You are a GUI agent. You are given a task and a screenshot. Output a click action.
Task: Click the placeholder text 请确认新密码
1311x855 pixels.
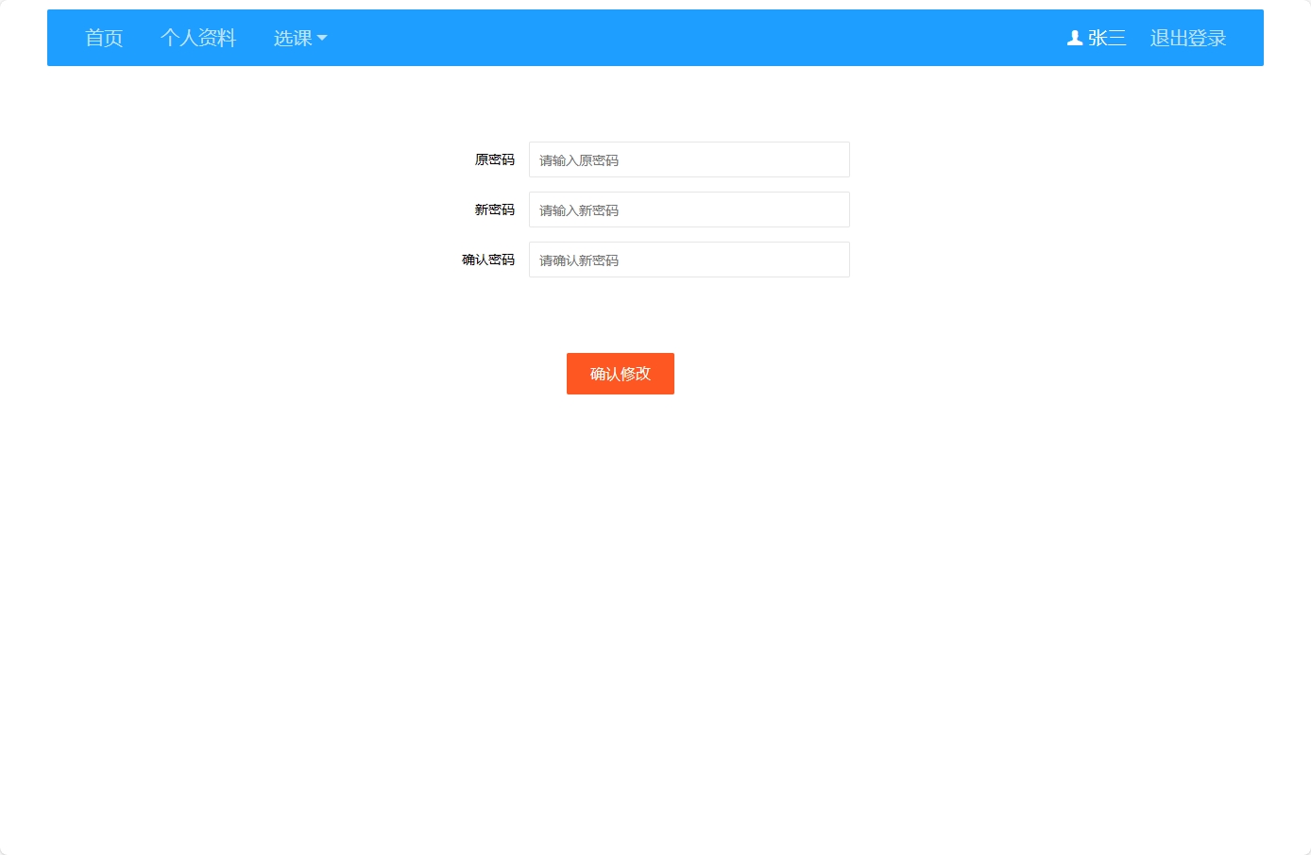pyautogui.click(x=578, y=260)
